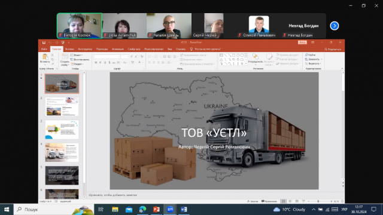Click the PowerPoint icon in the Windows taskbar
Viewport: 383px width, 215px height.
[156, 210]
